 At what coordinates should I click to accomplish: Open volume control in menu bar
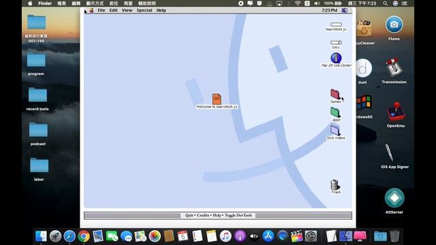tap(317, 3)
